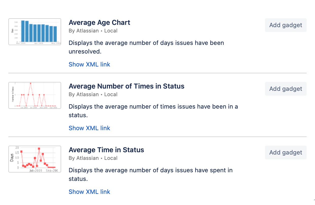The height and width of the screenshot is (205, 315).
Task: Click the Average Number of Times in Status description
Action: click(153, 111)
